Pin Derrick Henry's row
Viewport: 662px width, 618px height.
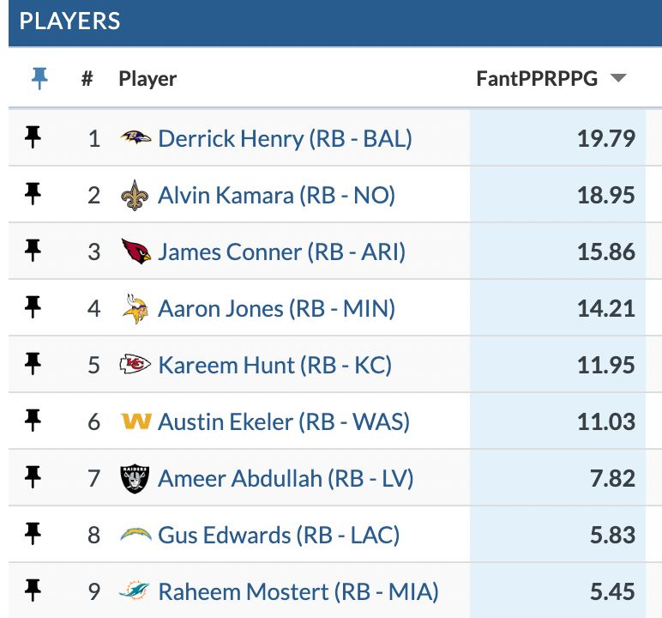click(x=33, y=137)
